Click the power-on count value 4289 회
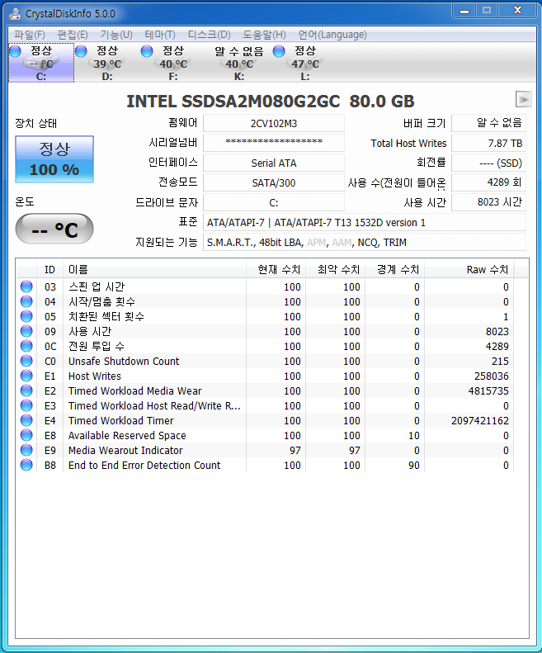The image size is (542, 653). [488, 182]
